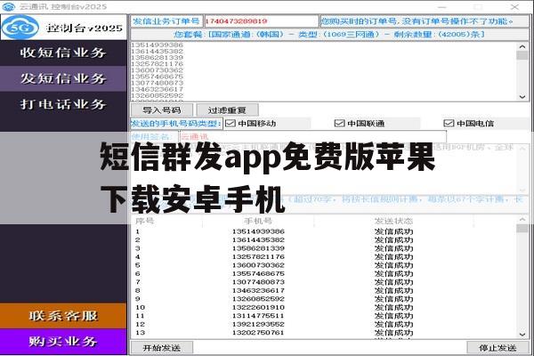Select row 3 number 13586281339 in table

258,248
